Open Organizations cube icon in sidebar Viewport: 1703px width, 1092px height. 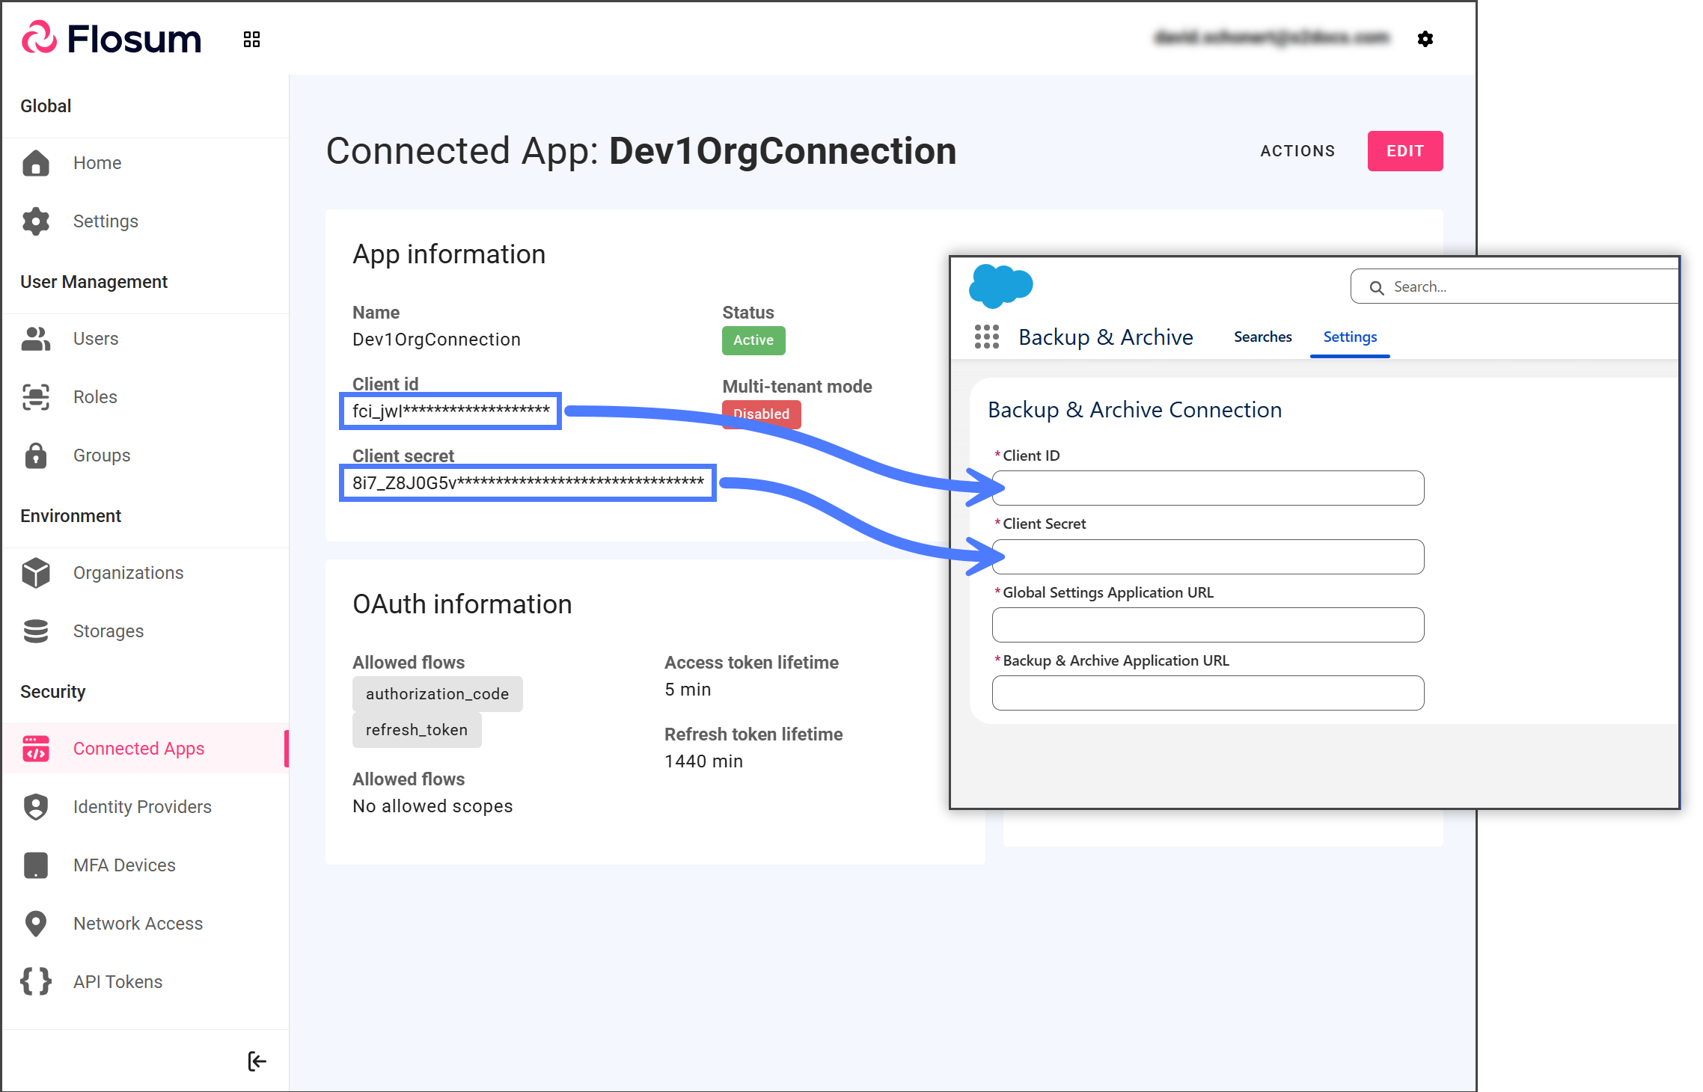click(x=36, y=573)
